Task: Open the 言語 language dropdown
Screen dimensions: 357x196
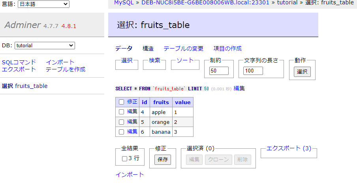Action: tap(43, 4)
